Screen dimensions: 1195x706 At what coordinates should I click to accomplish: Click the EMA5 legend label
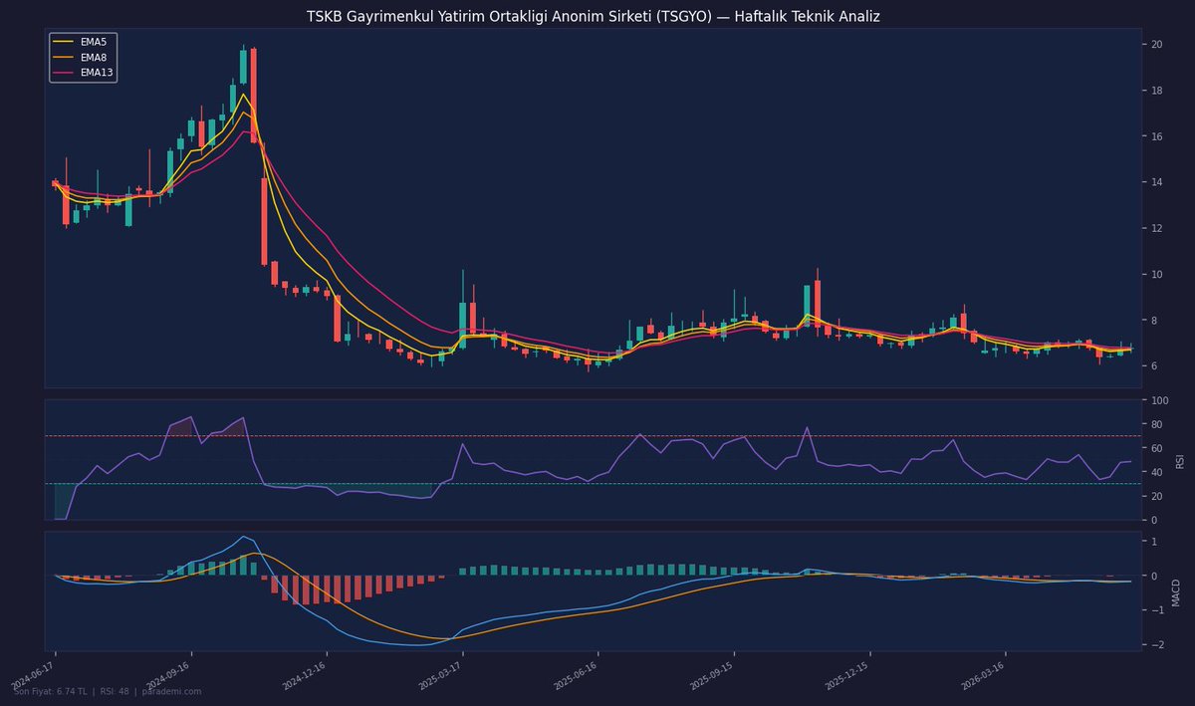pyautogui.click(x=95, y=43)
